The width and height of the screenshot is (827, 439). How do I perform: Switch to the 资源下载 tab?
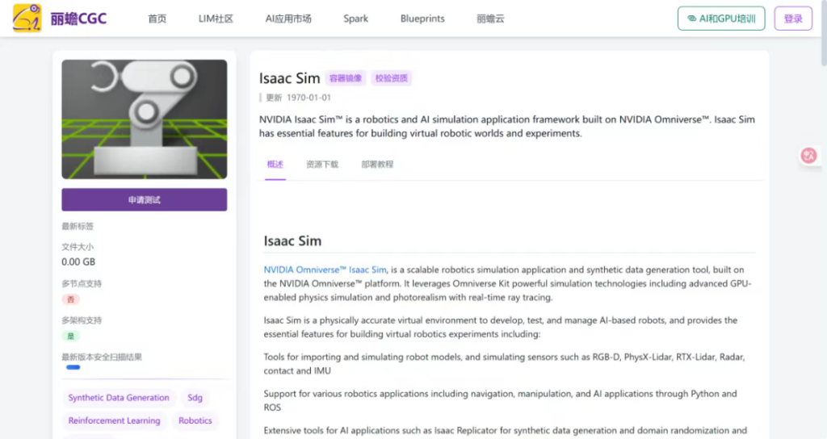click(322, 165)
